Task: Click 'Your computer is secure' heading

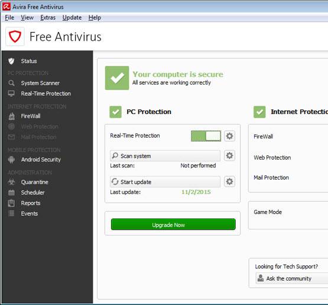Action: (x=178, y=74)
